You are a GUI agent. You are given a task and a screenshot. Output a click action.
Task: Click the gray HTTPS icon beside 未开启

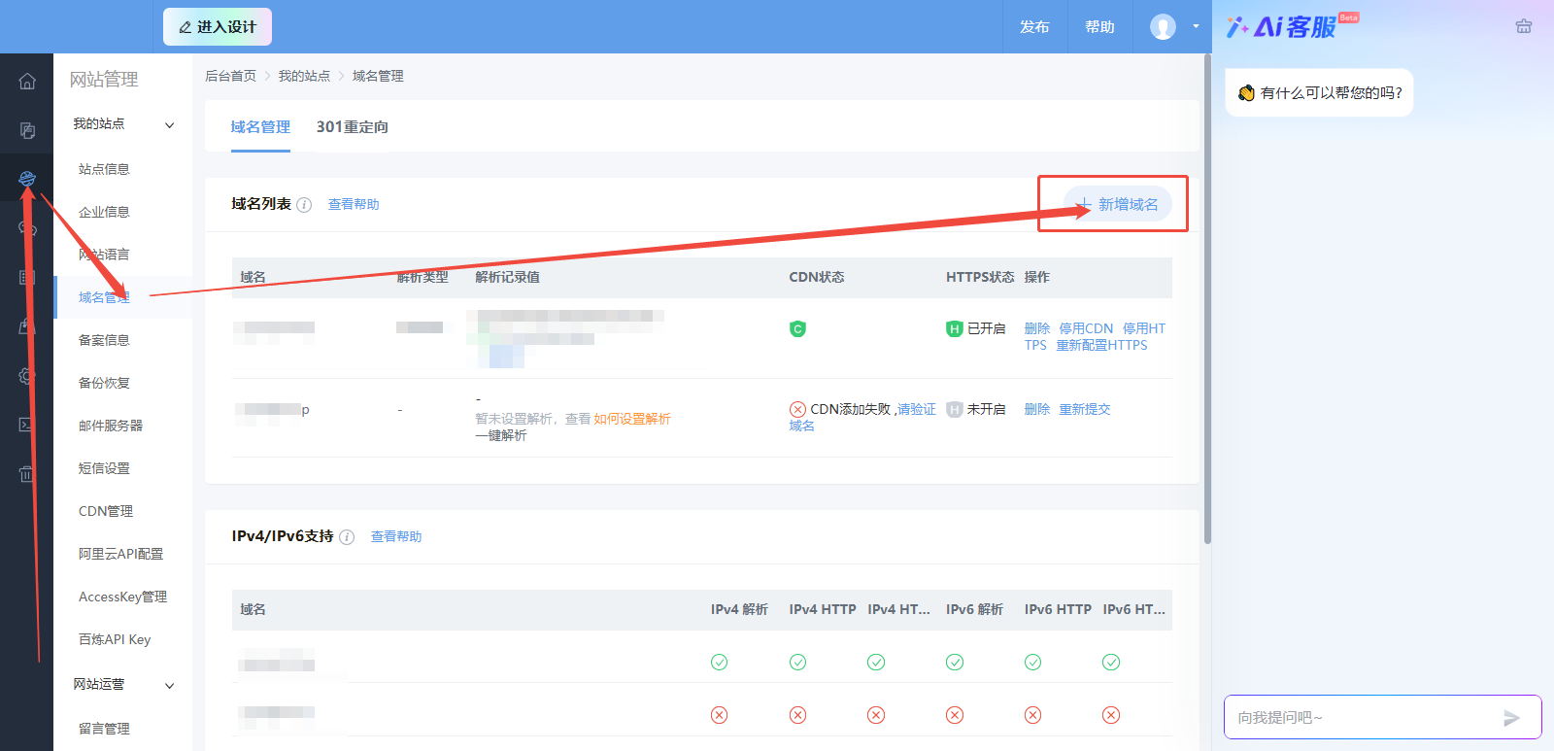pyautogui.click(x=955, y=410)
